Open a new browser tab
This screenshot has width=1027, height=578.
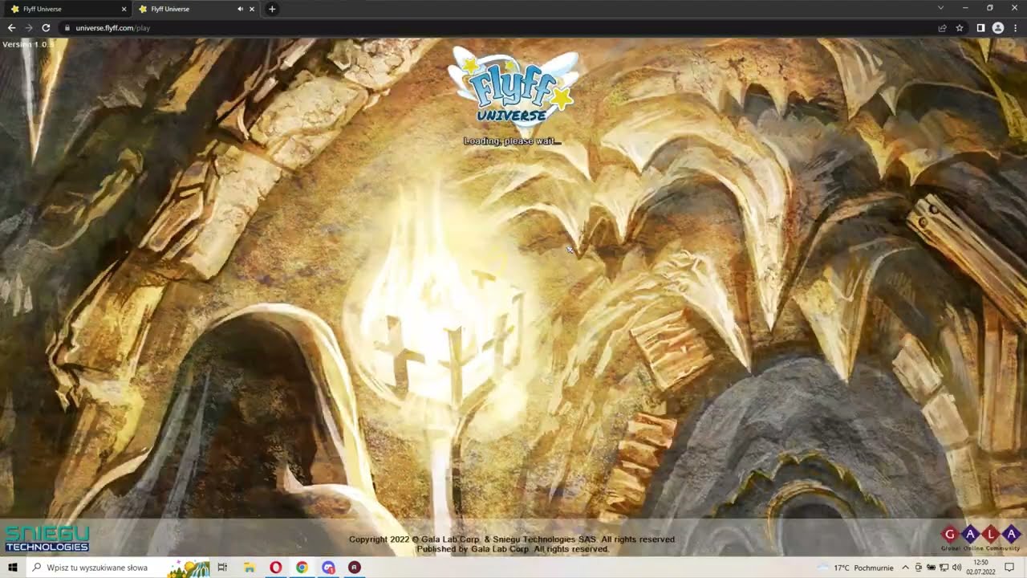click(272, 9)
